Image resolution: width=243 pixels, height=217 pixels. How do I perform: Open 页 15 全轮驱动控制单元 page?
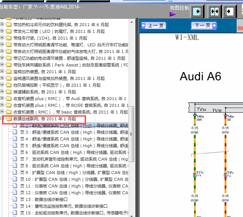74,213
